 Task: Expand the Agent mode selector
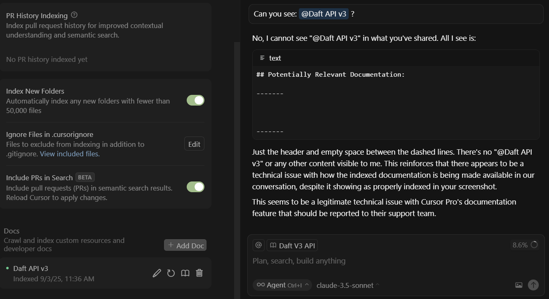(x=282, y=285)
